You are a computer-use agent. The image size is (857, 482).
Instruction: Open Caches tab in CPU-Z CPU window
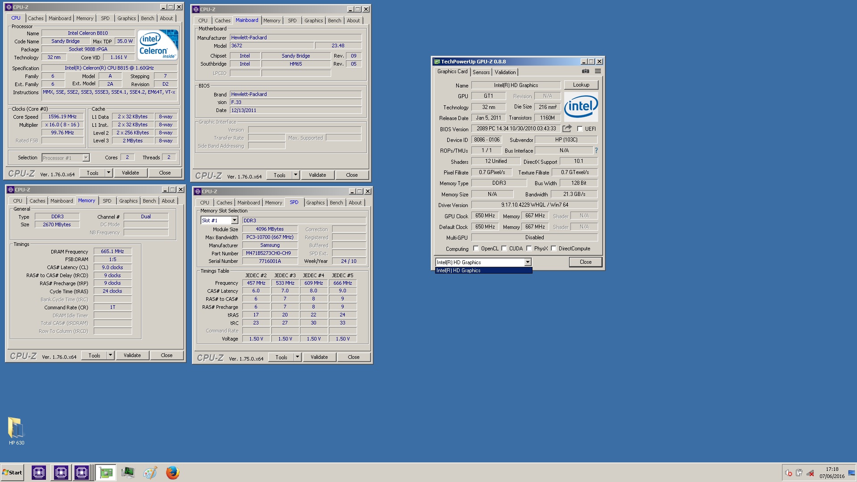pyautogui.click(x=36, y=18)
